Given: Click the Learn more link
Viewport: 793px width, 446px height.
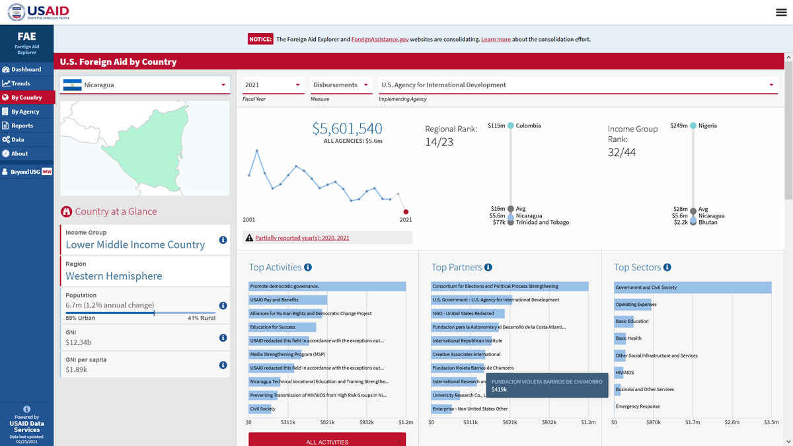Looking at the screenshot, I should click(496, 40).
